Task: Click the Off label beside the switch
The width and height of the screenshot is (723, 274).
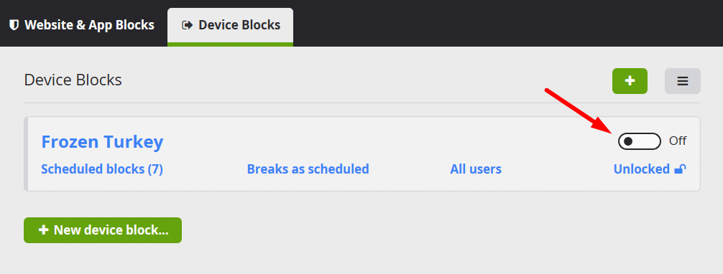Action: [x=678, y=141]
